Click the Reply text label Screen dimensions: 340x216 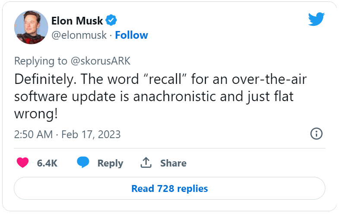[110, 163]
